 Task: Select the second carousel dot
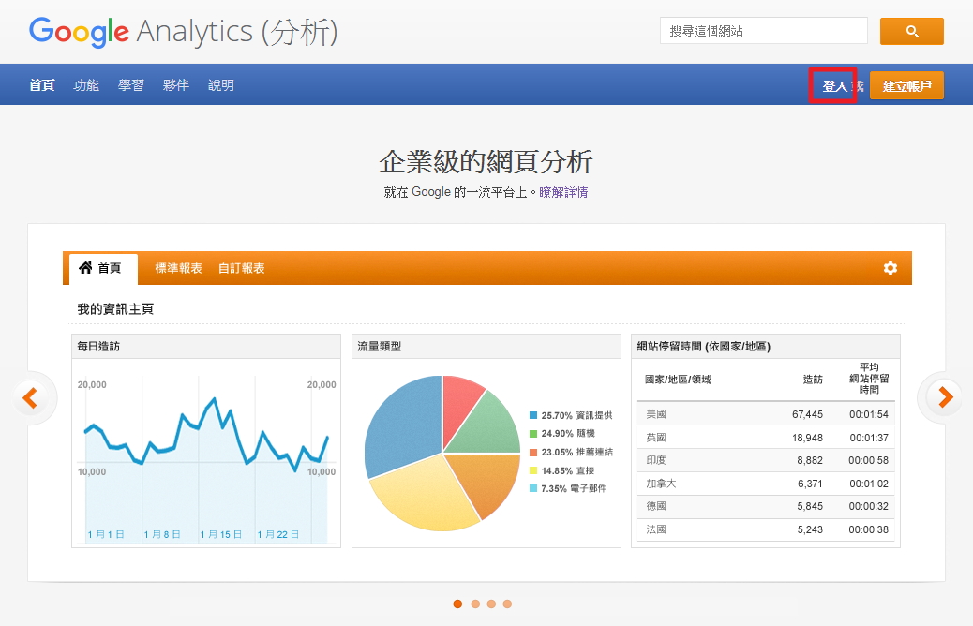click(474, 604)
